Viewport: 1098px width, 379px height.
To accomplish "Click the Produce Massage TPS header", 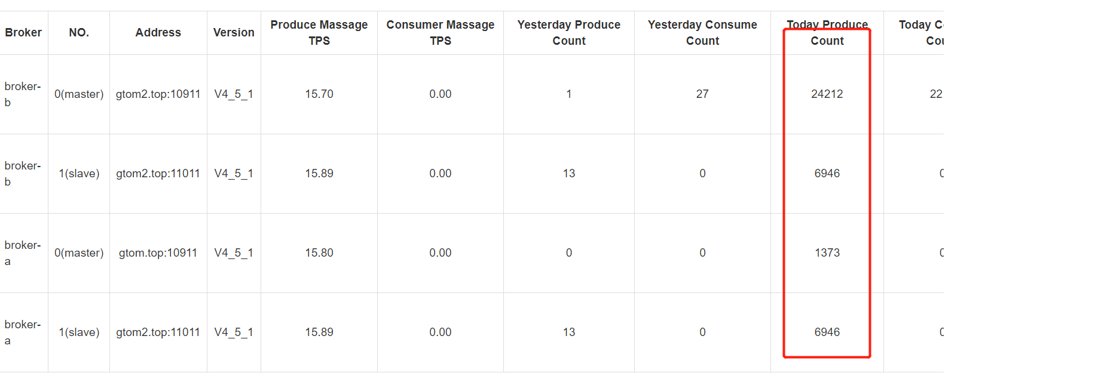I will point(319,33).
